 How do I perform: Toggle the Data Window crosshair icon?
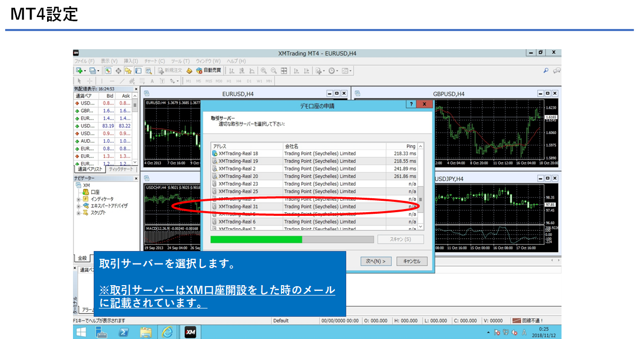pos(118,70)
